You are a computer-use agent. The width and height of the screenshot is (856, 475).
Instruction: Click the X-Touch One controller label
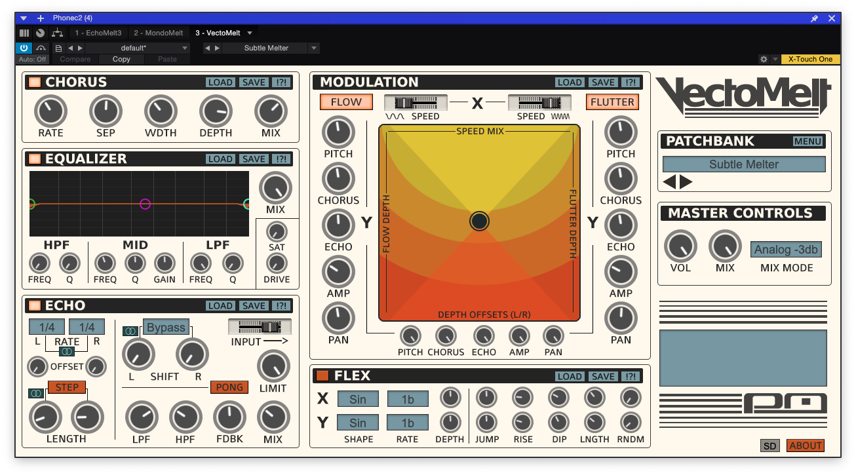click(810, 59)
